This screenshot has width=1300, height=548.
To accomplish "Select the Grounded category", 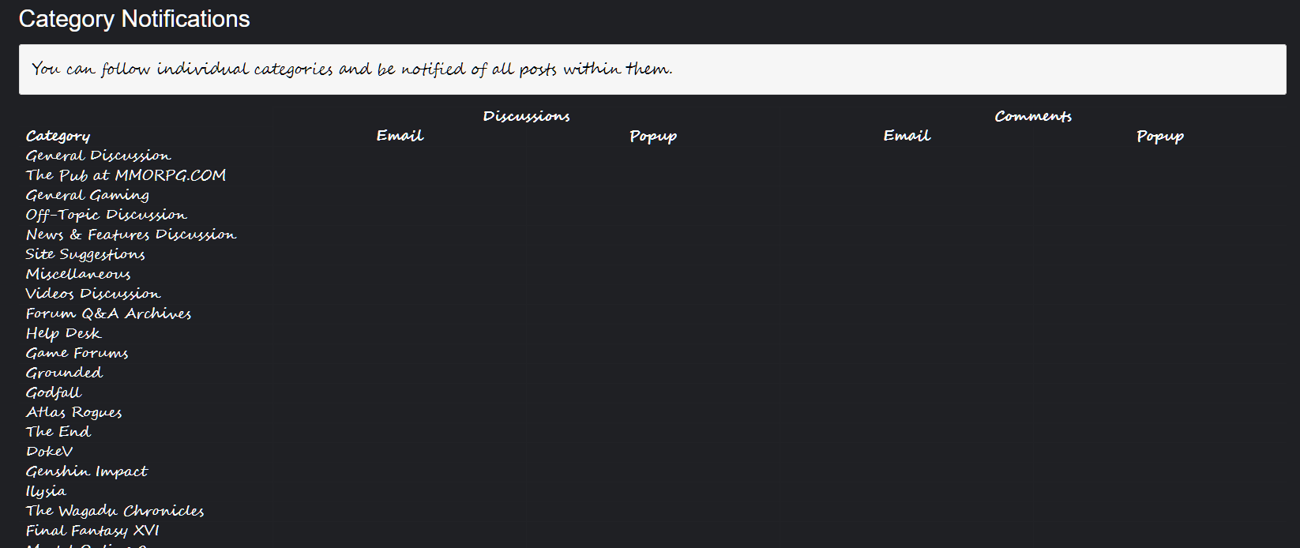I will pos(64,373).
